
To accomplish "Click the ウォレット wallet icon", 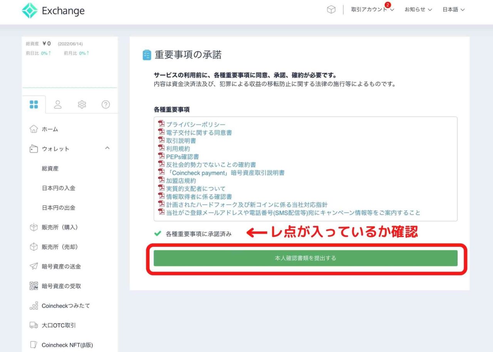I will pyautogui.click(x=34, y=149).
